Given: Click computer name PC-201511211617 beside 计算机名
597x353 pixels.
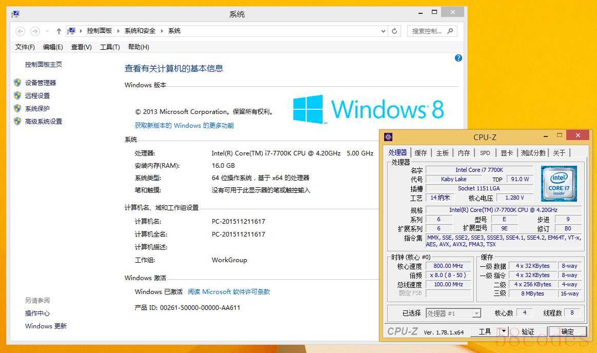Looking at the screenshot, I should point(238,221).
